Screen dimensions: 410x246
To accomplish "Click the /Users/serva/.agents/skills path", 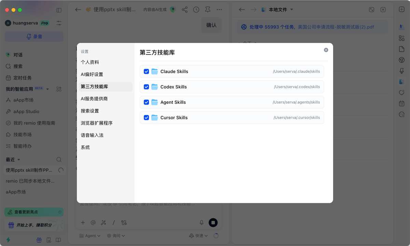I will click(x=296, y=102).
